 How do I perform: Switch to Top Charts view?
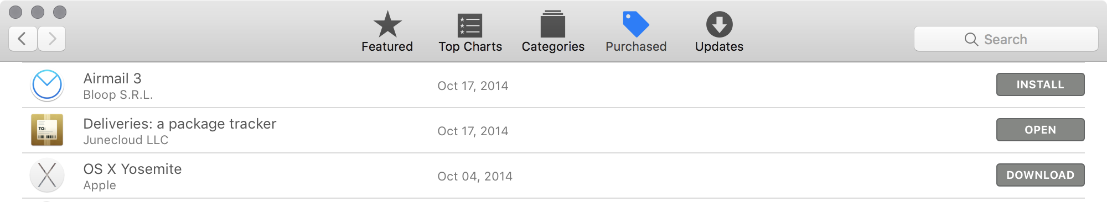tap(470, 32)
